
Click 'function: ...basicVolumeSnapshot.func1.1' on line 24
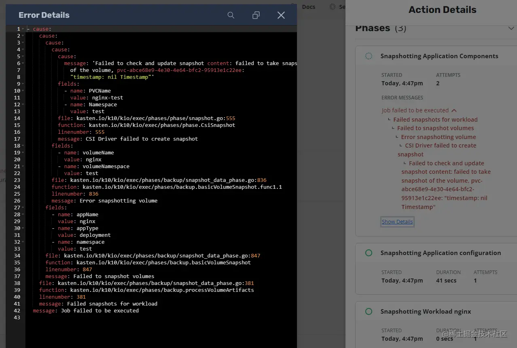click(x=167, y=187)
